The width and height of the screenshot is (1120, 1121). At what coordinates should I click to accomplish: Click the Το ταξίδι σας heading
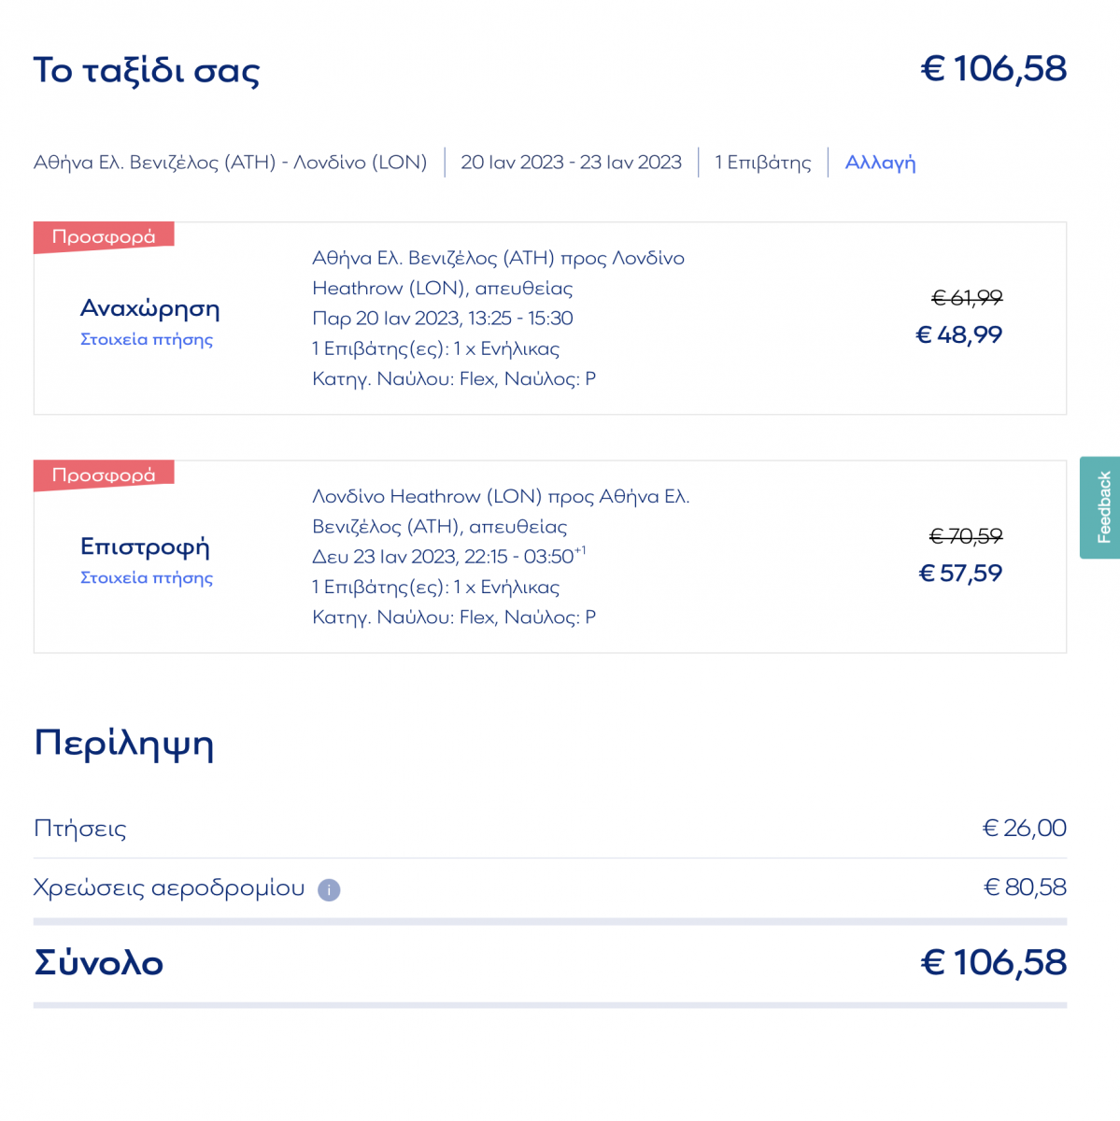coord(147,70)
